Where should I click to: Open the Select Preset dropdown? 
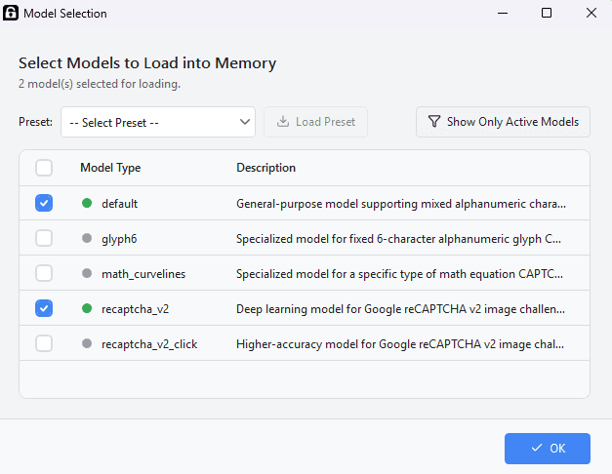pos(158,122)
